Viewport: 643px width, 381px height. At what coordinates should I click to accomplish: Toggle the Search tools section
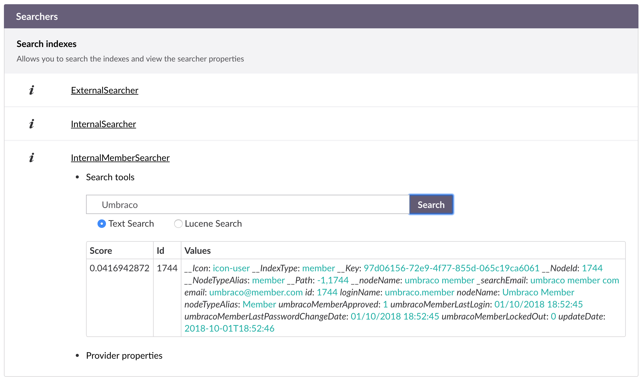click(x=110, y=177)
